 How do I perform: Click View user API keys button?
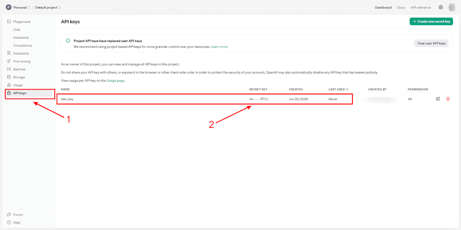click(x=431, y=43)
